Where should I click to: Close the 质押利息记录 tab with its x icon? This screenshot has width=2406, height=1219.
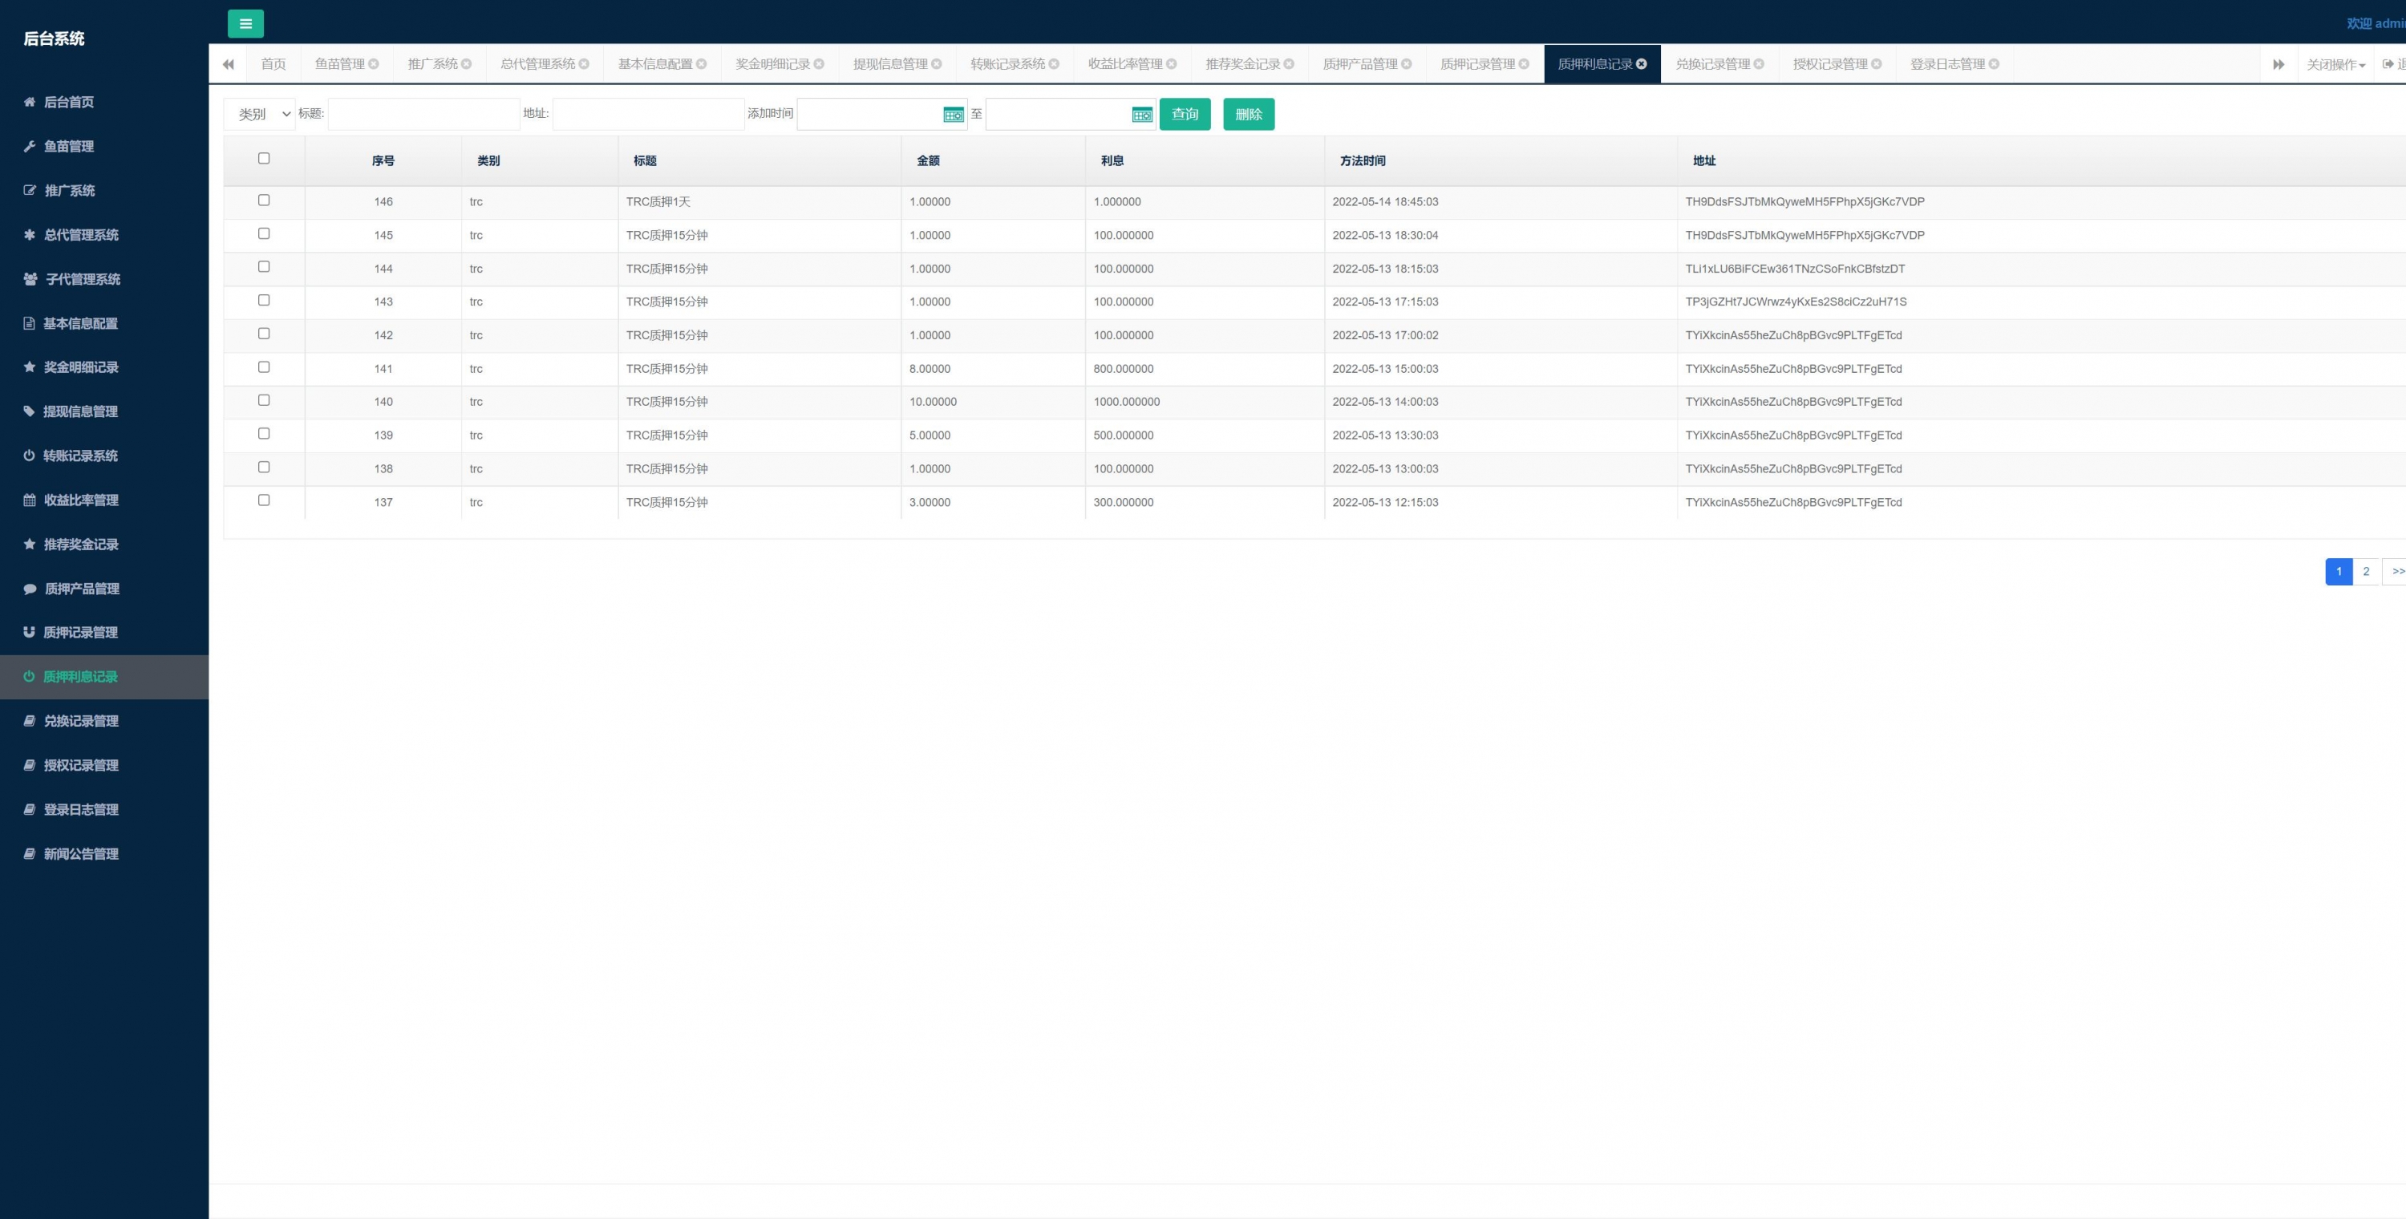coord(1641,63)
